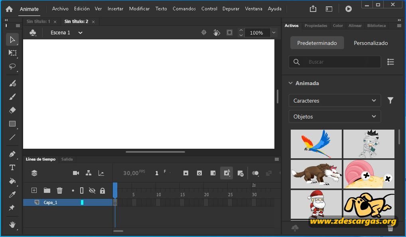Viewport: 406px width, 237px height.
Task: Collapse the Animada section
Action: (290, 83)
